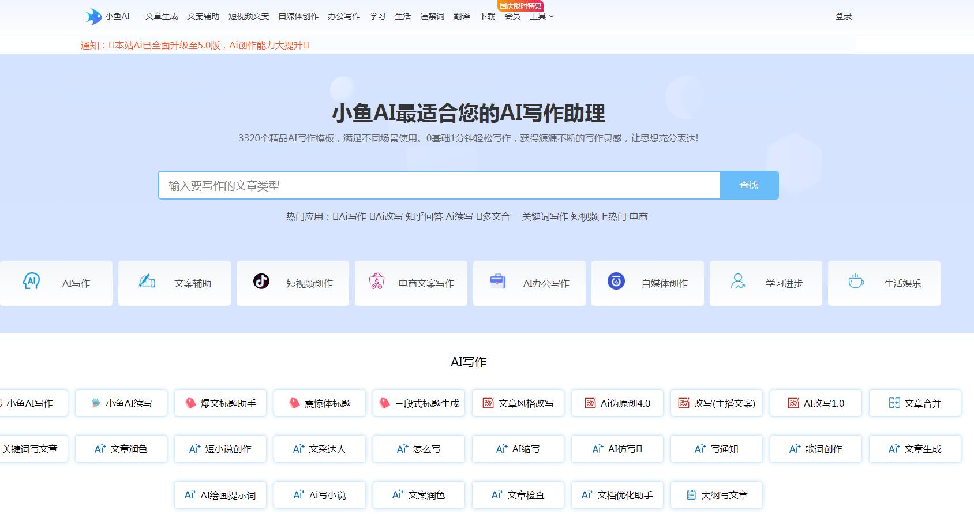The height and width of the screenshot is (514, 974).
Task: Open the 短视频创作 TikTok icon
Action: [261, 282]
